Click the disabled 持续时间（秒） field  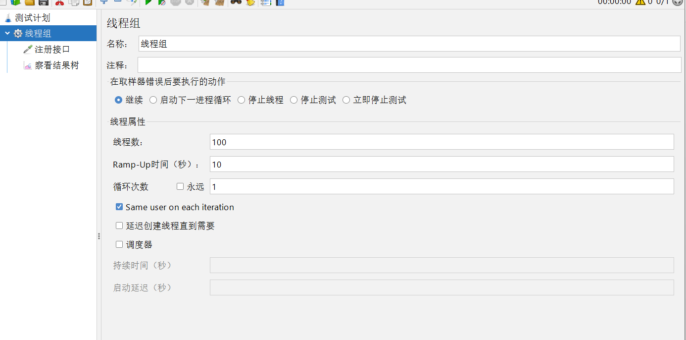coord(442,265)
